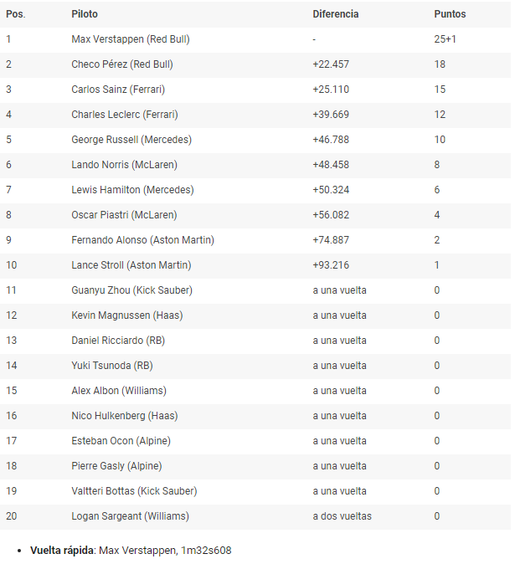Select Max Verstappen (Red Bull) row

click(x=255, y=39)
